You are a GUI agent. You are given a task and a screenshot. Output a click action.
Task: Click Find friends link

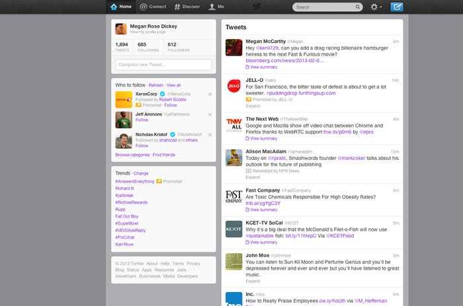coord(164,155)
